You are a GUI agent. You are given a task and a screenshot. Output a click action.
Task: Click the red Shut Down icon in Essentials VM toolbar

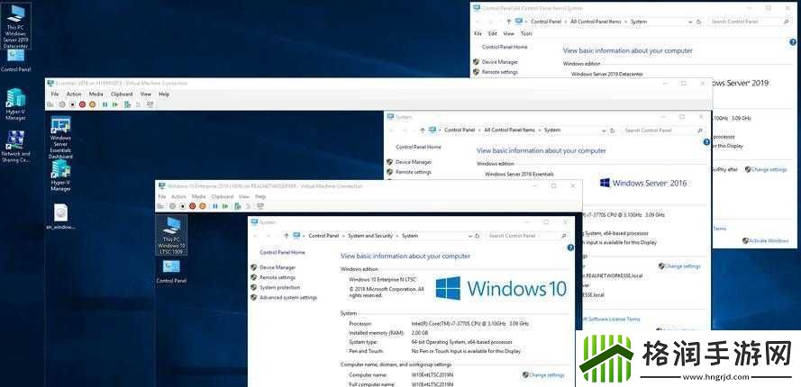click(x=82, y=104)
